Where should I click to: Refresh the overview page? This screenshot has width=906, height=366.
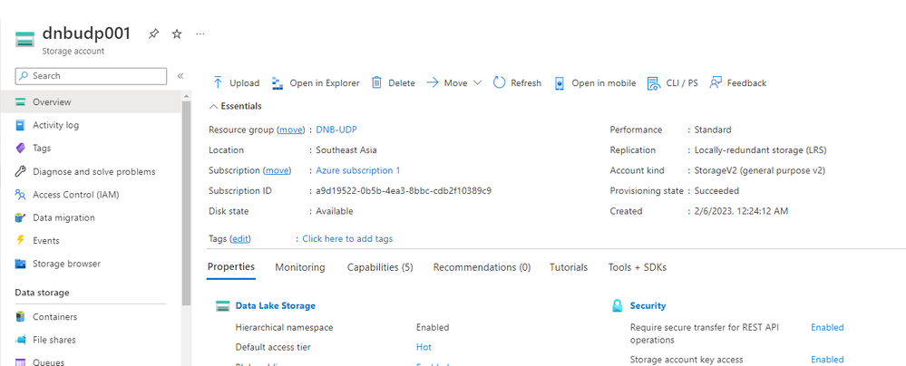pyautogui.click(x=517, y=82)
